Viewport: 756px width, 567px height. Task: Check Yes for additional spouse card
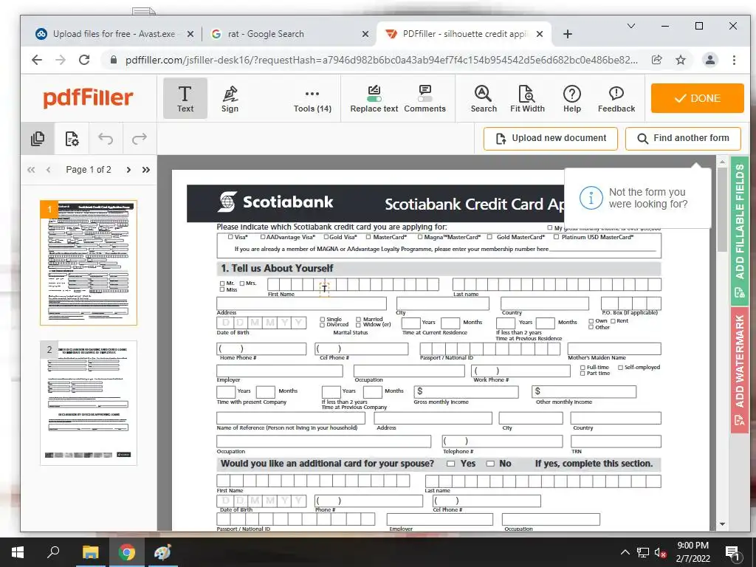click(451, 464)
